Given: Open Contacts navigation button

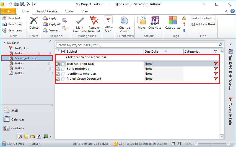Looking at the screenshot, I should tap(27, 128).
